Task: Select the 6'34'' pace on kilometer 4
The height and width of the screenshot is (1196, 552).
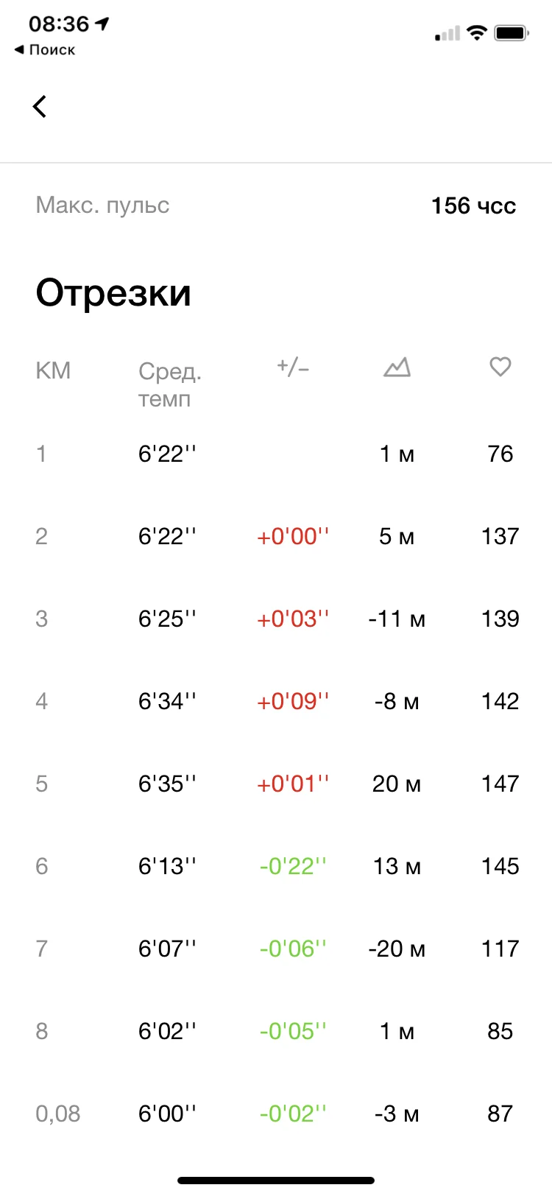Action: coord(167,701)
